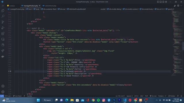The image size is (184, 103).
Task: Click 'Rs. 100000 .00' text in code
Action: [x=74, y=62]
